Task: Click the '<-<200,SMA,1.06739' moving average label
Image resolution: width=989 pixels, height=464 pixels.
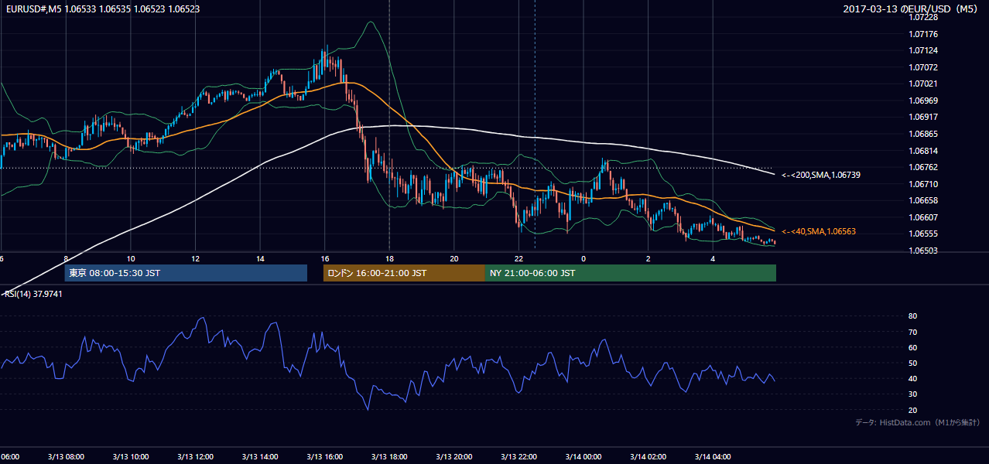Action: tap(821, 176)
